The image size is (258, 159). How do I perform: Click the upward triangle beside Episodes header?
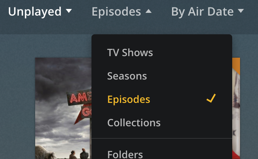[149, 11]
